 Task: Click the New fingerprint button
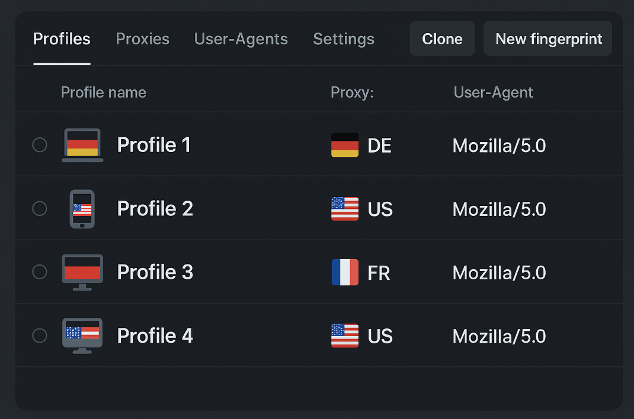point(548,39)
